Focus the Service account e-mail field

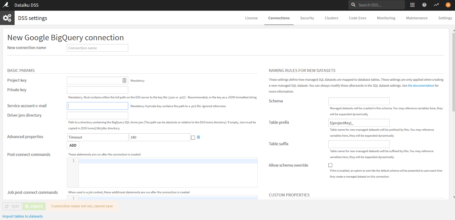point(97,106)
